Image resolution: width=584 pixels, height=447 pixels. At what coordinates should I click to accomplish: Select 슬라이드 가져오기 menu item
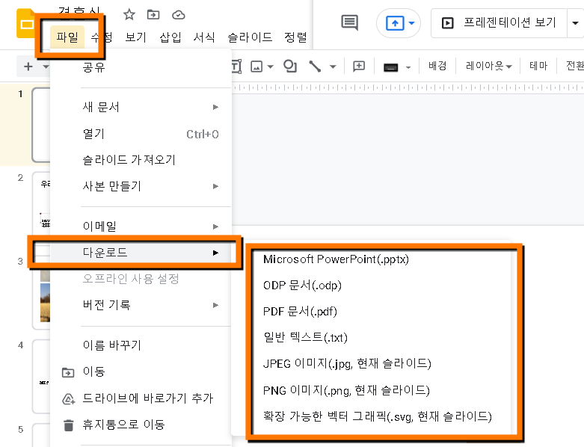point(141,160)
